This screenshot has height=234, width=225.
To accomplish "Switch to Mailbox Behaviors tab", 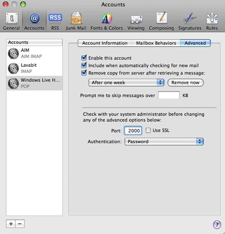I will (156, 43).
